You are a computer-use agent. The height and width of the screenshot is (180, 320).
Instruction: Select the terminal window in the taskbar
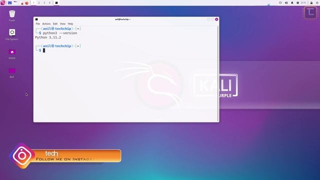[x=56, y=3]
